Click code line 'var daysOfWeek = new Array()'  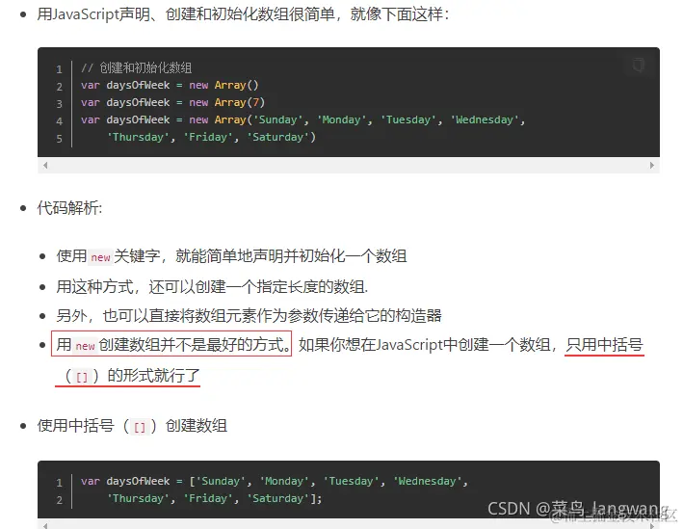[170, 85]
